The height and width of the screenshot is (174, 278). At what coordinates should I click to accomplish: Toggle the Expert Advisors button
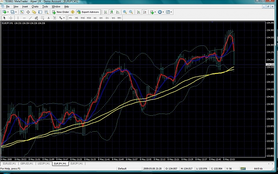click(88, 12)
